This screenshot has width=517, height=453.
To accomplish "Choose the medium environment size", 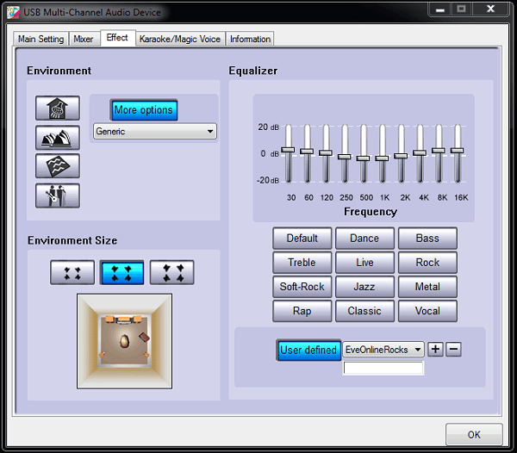I will (x=121, y=272).
